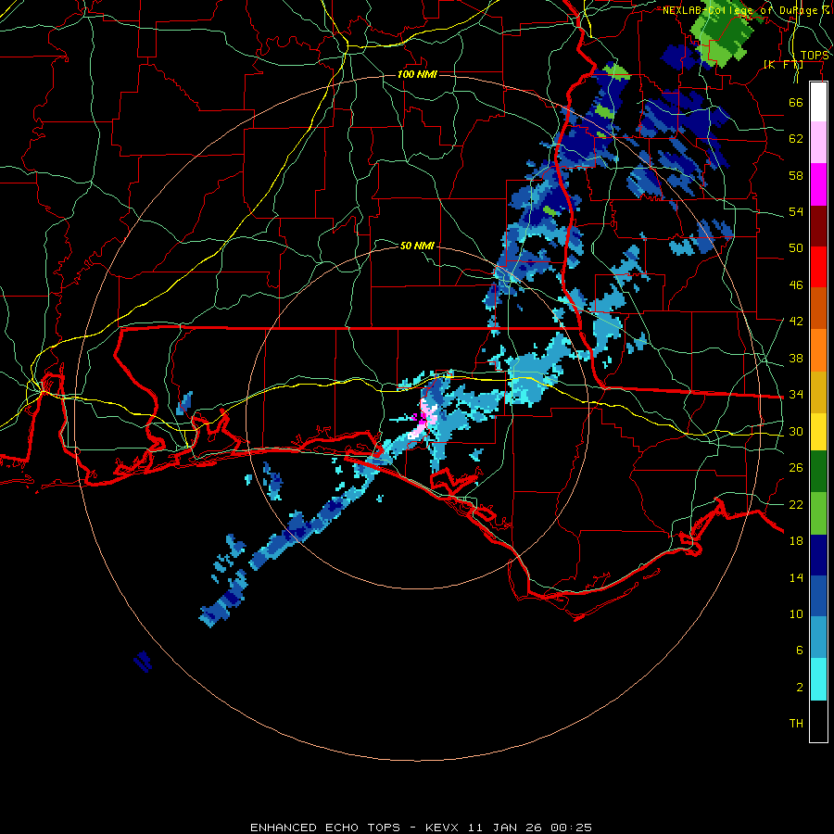Click the 54 legend scale value

pyautogui.click(x=796, y=211)
